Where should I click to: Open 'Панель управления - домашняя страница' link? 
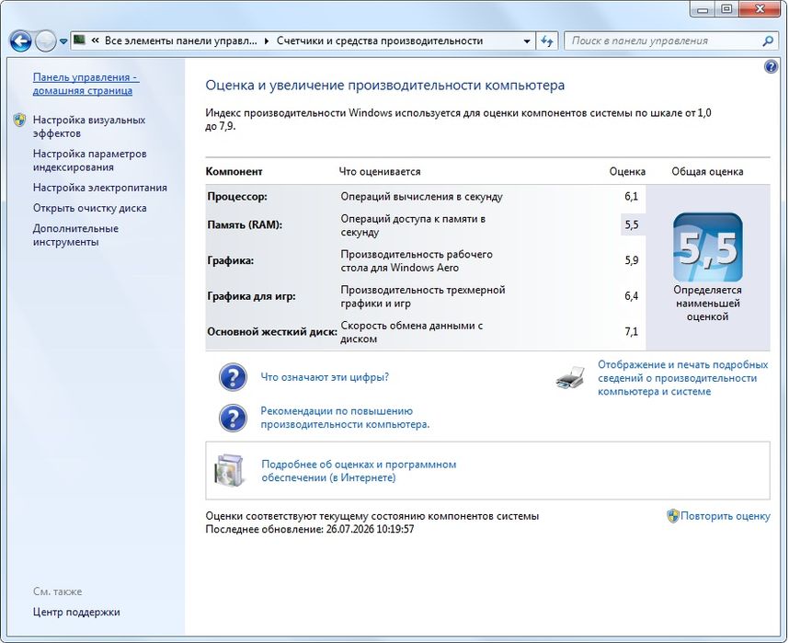86,84
